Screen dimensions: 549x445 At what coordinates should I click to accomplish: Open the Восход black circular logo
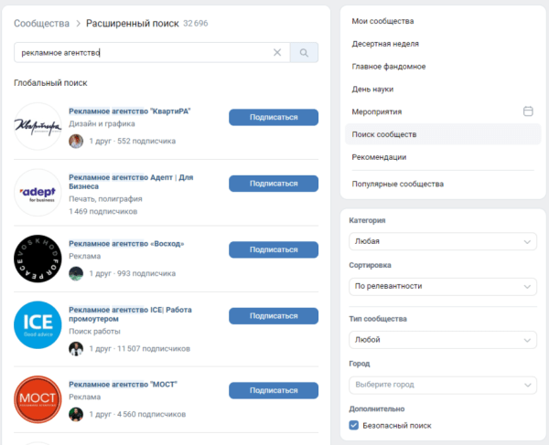(38, 259)
